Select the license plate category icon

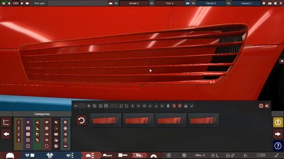[56, 134]
